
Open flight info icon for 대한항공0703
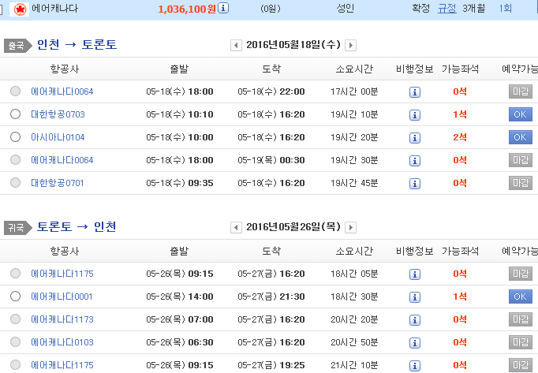(x=415, y=115)
